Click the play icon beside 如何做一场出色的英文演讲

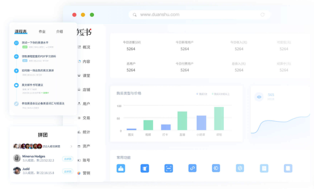(16, 71)
